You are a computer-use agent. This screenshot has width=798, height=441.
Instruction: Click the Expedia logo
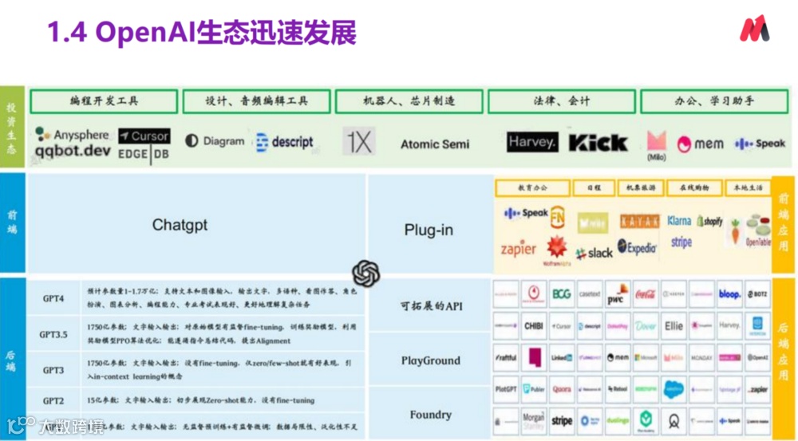pos(637,248)
